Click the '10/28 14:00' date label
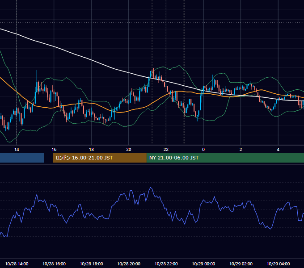The image size is (304, 268). click(17, 264)
